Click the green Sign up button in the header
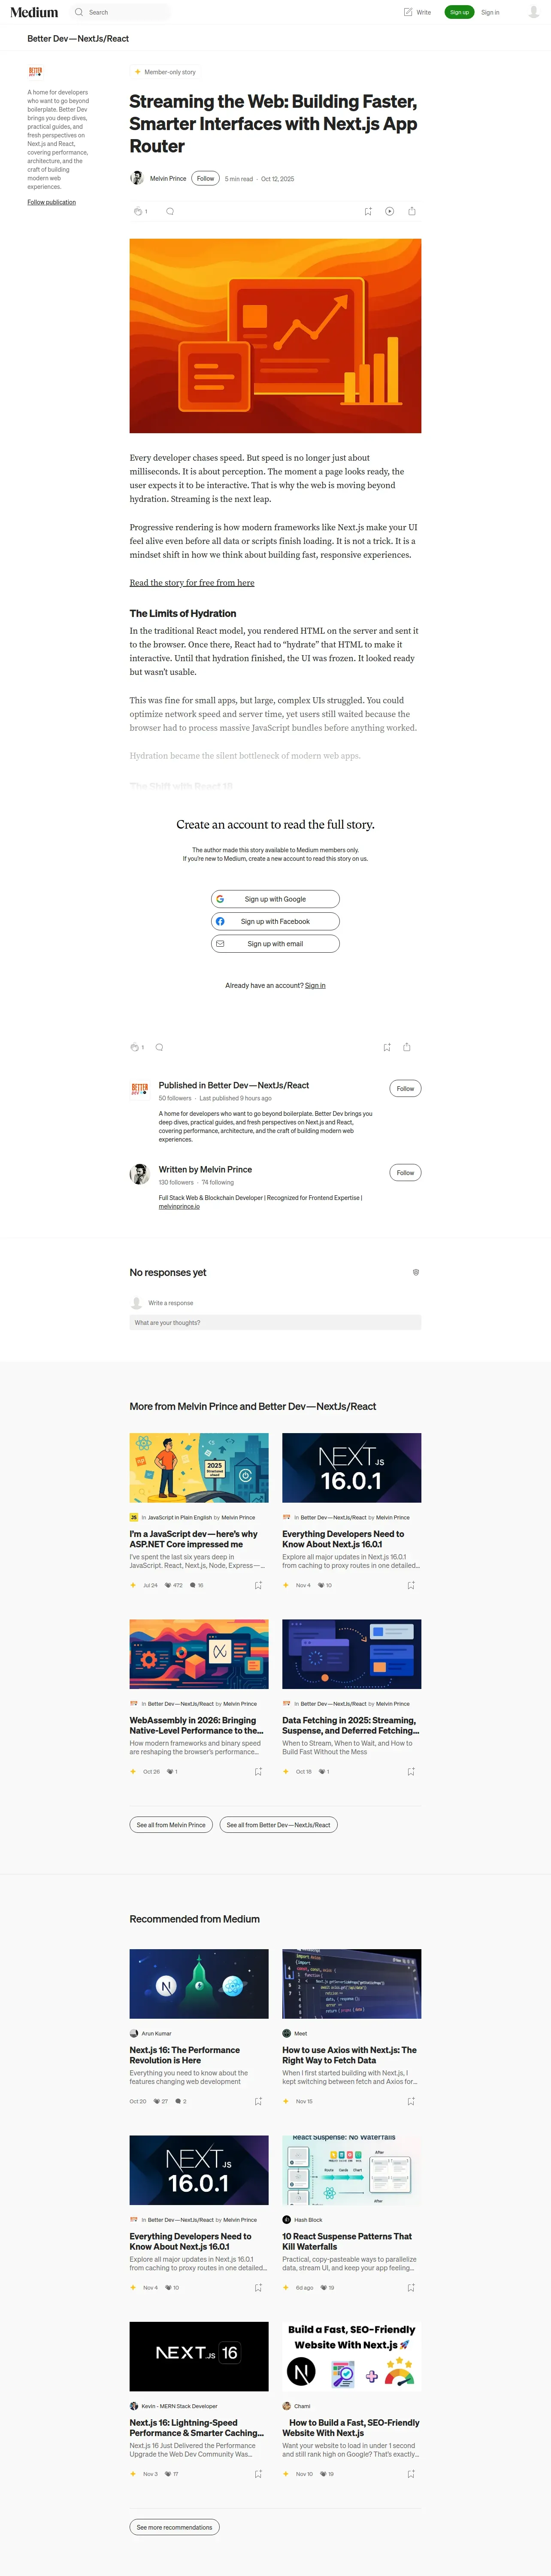This screenshot has width=551, height=2576. [x=459, y=12]
